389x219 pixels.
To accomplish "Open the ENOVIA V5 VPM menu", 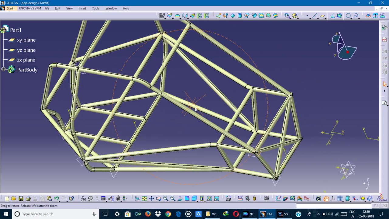I will click(30, 8).
